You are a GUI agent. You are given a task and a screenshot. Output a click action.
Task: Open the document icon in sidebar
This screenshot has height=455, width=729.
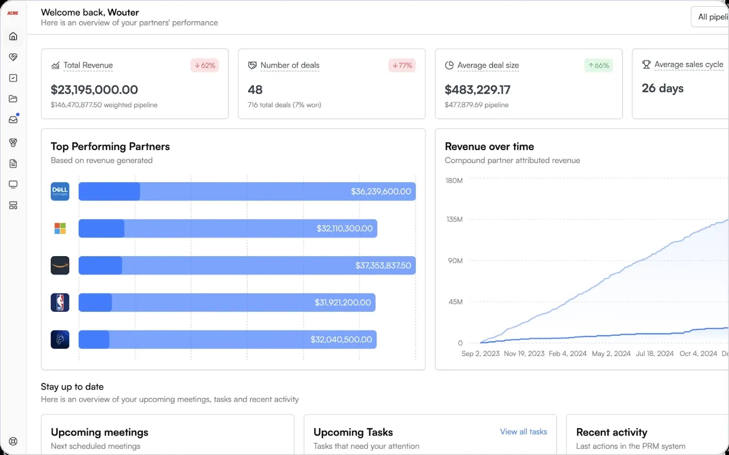13,163
